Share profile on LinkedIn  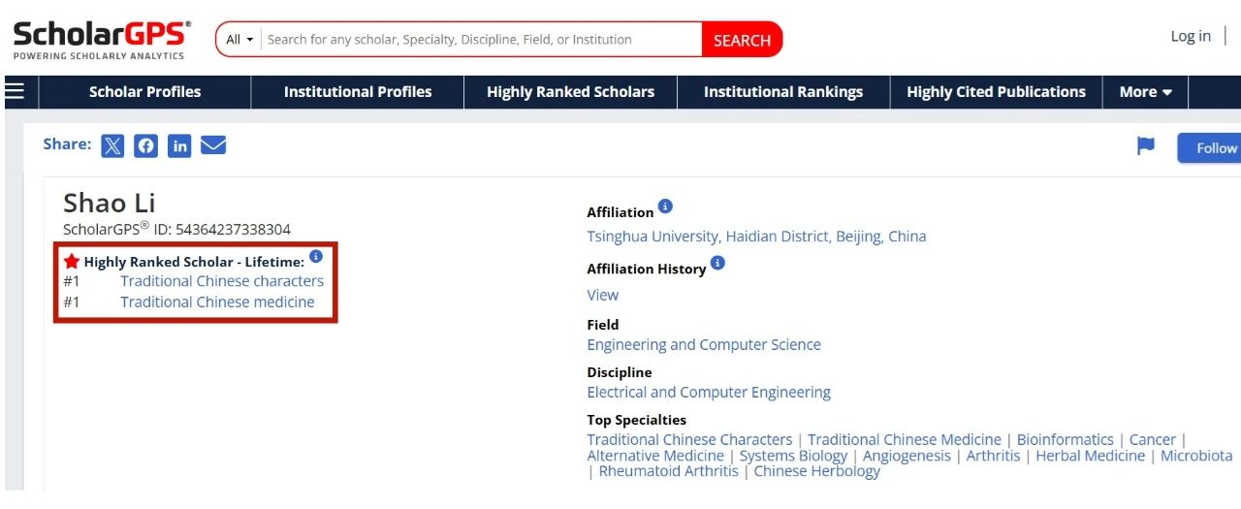[179, 145]
